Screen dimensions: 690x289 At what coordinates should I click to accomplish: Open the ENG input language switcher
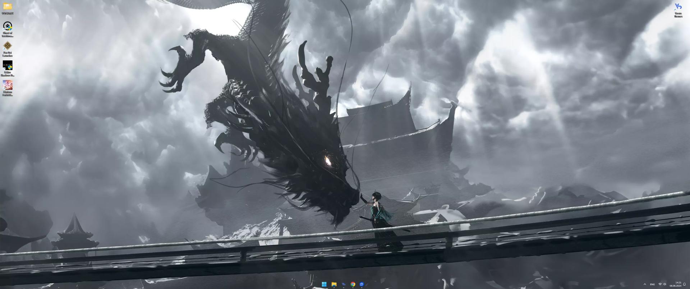[652, 284]
